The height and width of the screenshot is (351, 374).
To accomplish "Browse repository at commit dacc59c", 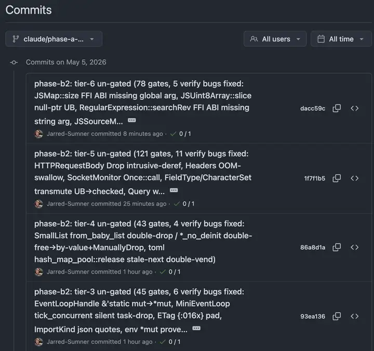I will point(354,108).
